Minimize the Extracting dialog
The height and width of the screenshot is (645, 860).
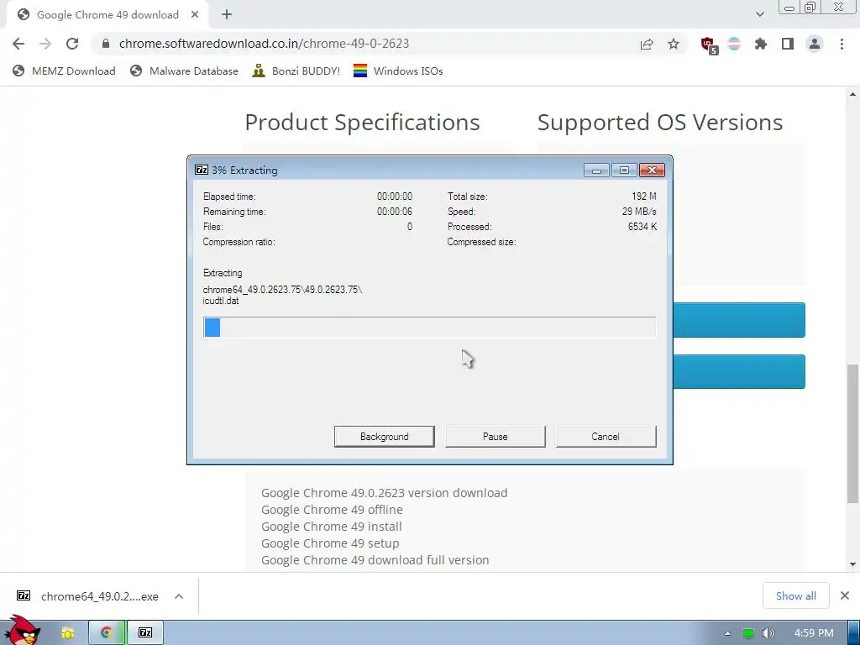[x=597, y=170]
